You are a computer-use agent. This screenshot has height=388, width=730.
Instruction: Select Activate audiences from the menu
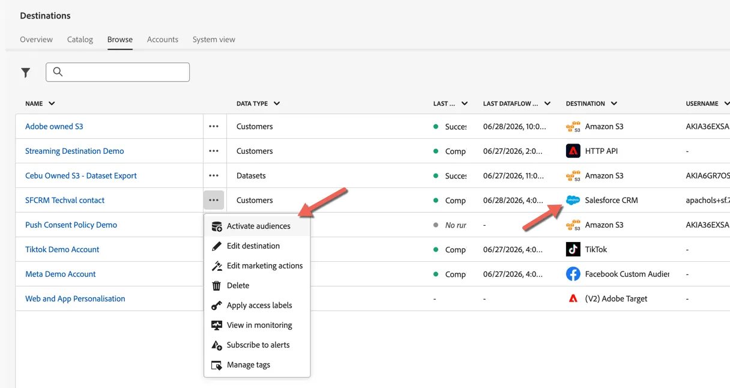tap(257, 226)
